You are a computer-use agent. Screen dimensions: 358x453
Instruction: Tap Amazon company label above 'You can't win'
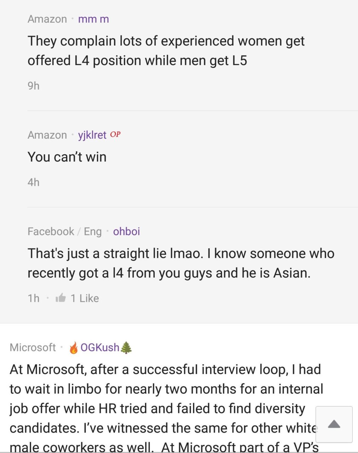[x=47, y=135]
